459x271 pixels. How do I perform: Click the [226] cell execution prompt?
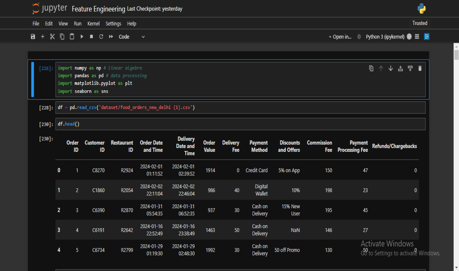point(46,69)
